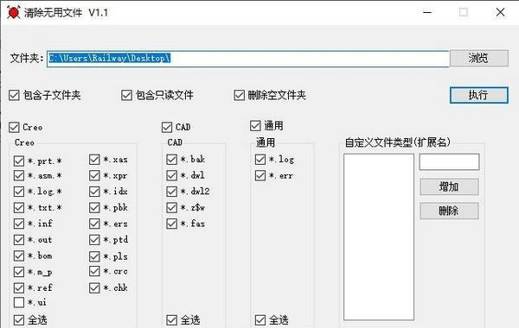Click the red bug application icon
This screenshot has height=328, width=519.
(x=13, y=12)
